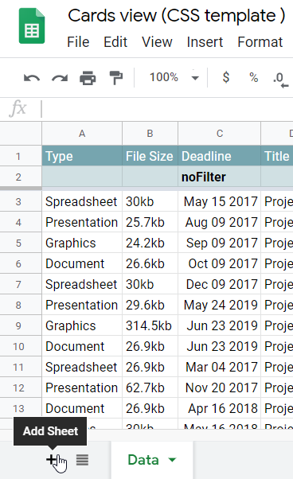Click the formula bar input field
This screenshot has height=479, width=293.
pos(167,109)
